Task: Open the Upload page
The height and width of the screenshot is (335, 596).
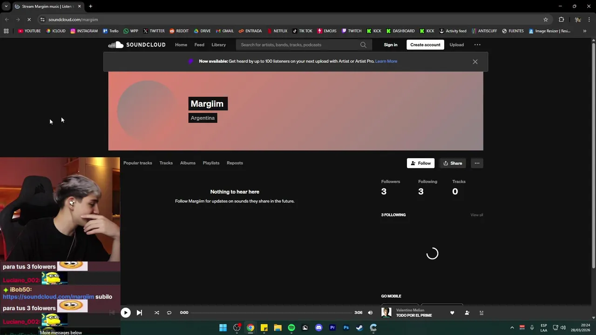Action: (x=456, y=45)
